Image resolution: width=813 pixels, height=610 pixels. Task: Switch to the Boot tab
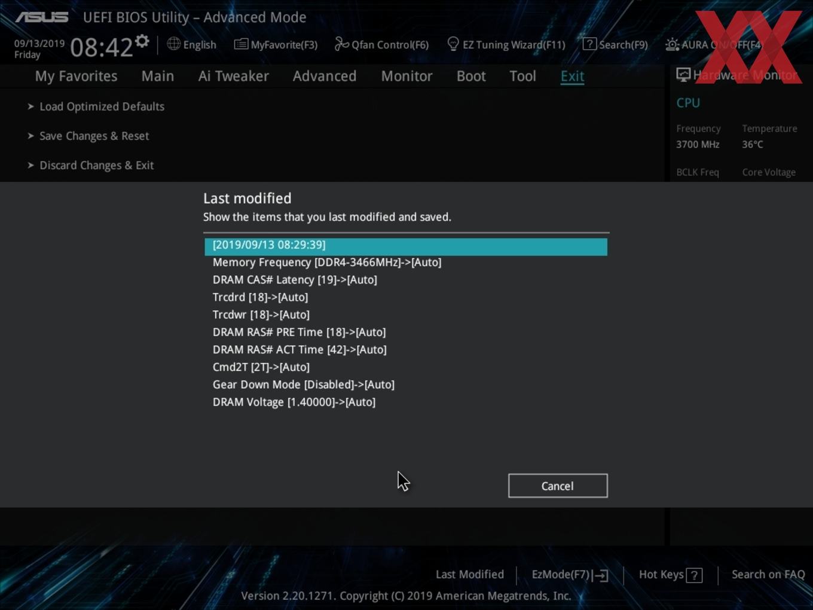(x=471, y=76)
